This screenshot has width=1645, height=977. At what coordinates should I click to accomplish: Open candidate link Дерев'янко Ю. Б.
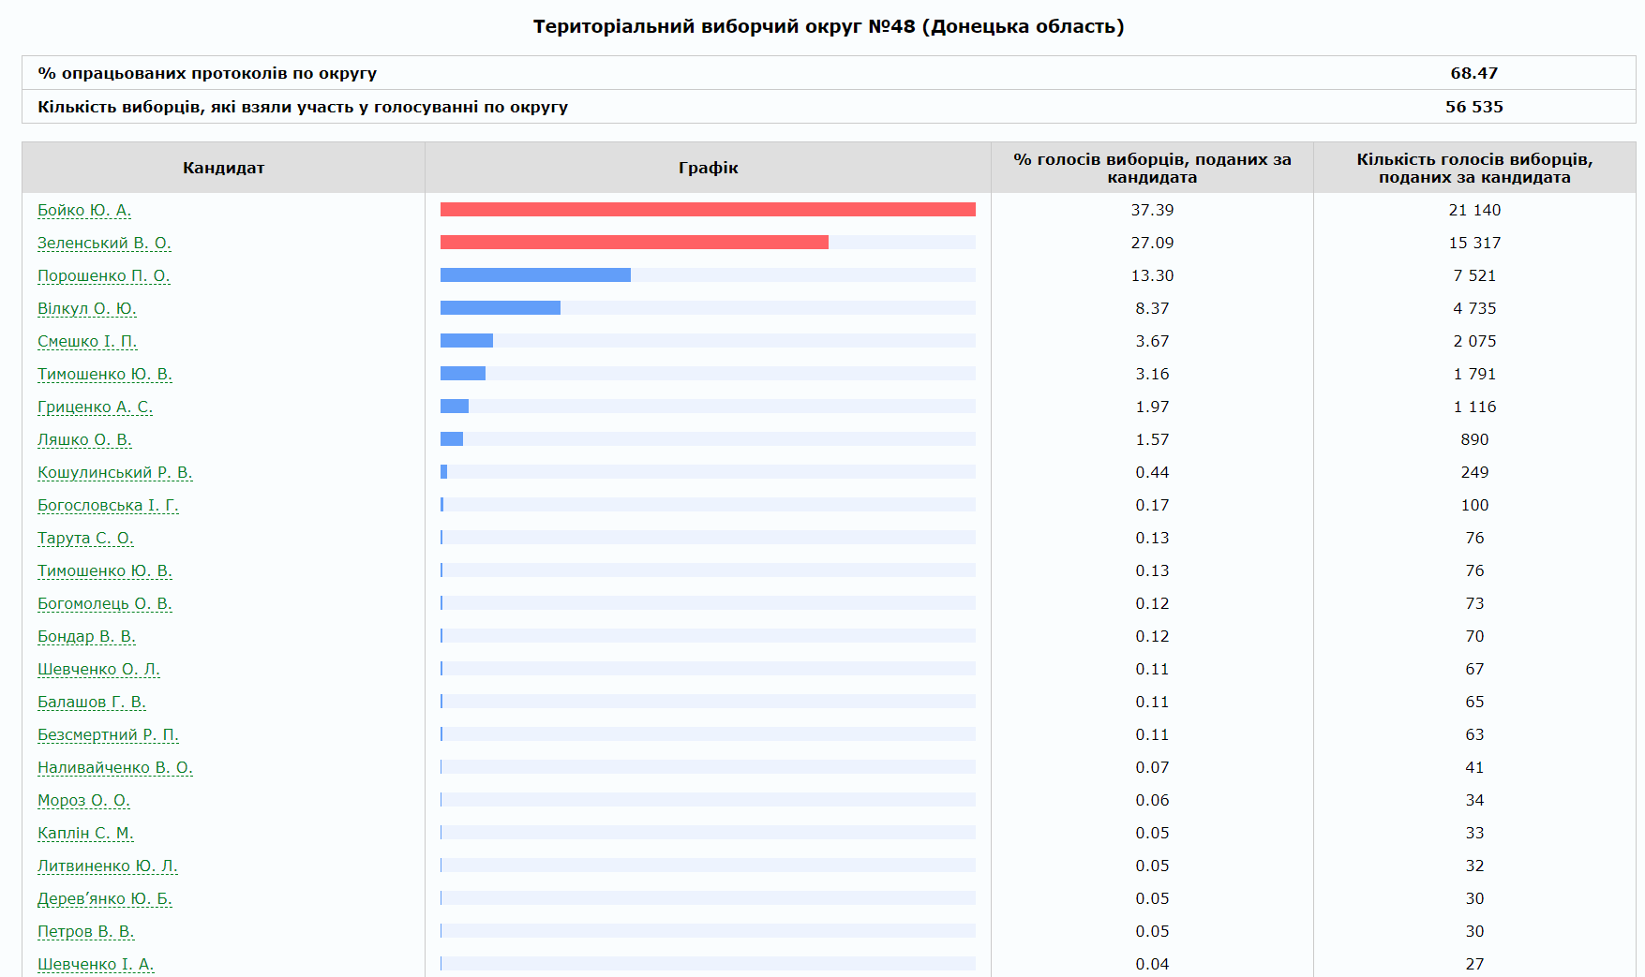click(105, 898)
